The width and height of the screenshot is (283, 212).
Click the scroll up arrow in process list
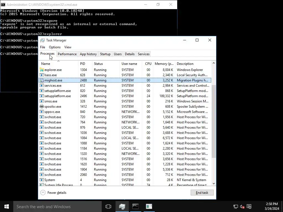(214, 63)
